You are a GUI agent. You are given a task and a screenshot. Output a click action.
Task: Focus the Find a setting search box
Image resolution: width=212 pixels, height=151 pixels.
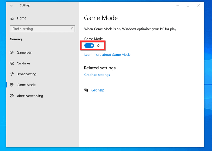tap(42, 29)
